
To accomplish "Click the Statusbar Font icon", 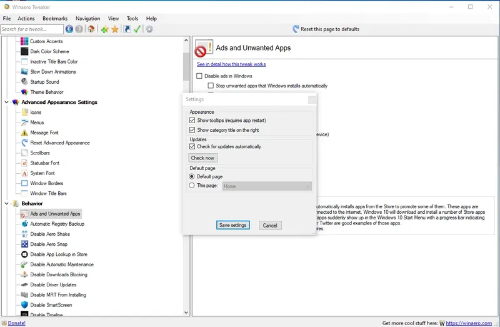I will pyautogui.click(x=24, y=163).
